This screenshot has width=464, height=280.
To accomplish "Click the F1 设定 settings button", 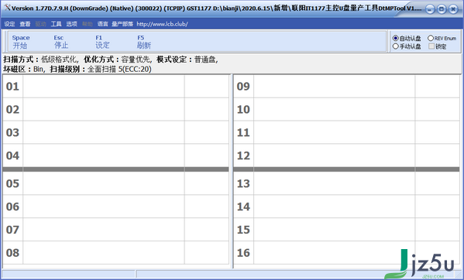I will (102, 42).
